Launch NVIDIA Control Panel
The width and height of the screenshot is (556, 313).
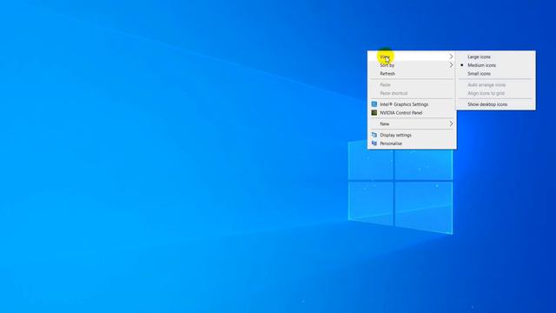(412, 112)
